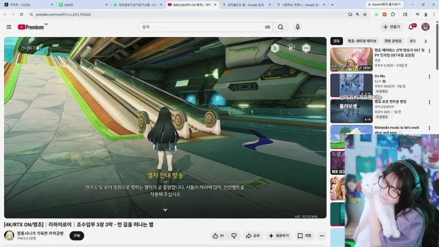Open options for 명조 로봇 전투씬 video
439x247 pixels.
[x=429, y=102]
